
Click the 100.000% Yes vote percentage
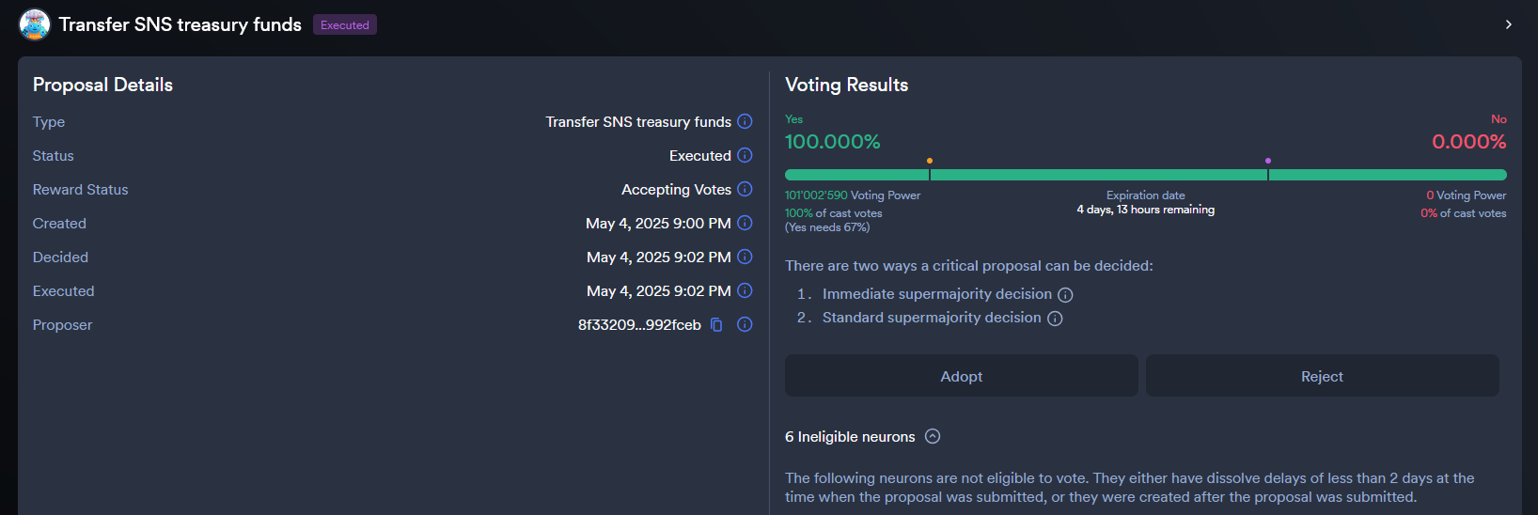[832, 142]
